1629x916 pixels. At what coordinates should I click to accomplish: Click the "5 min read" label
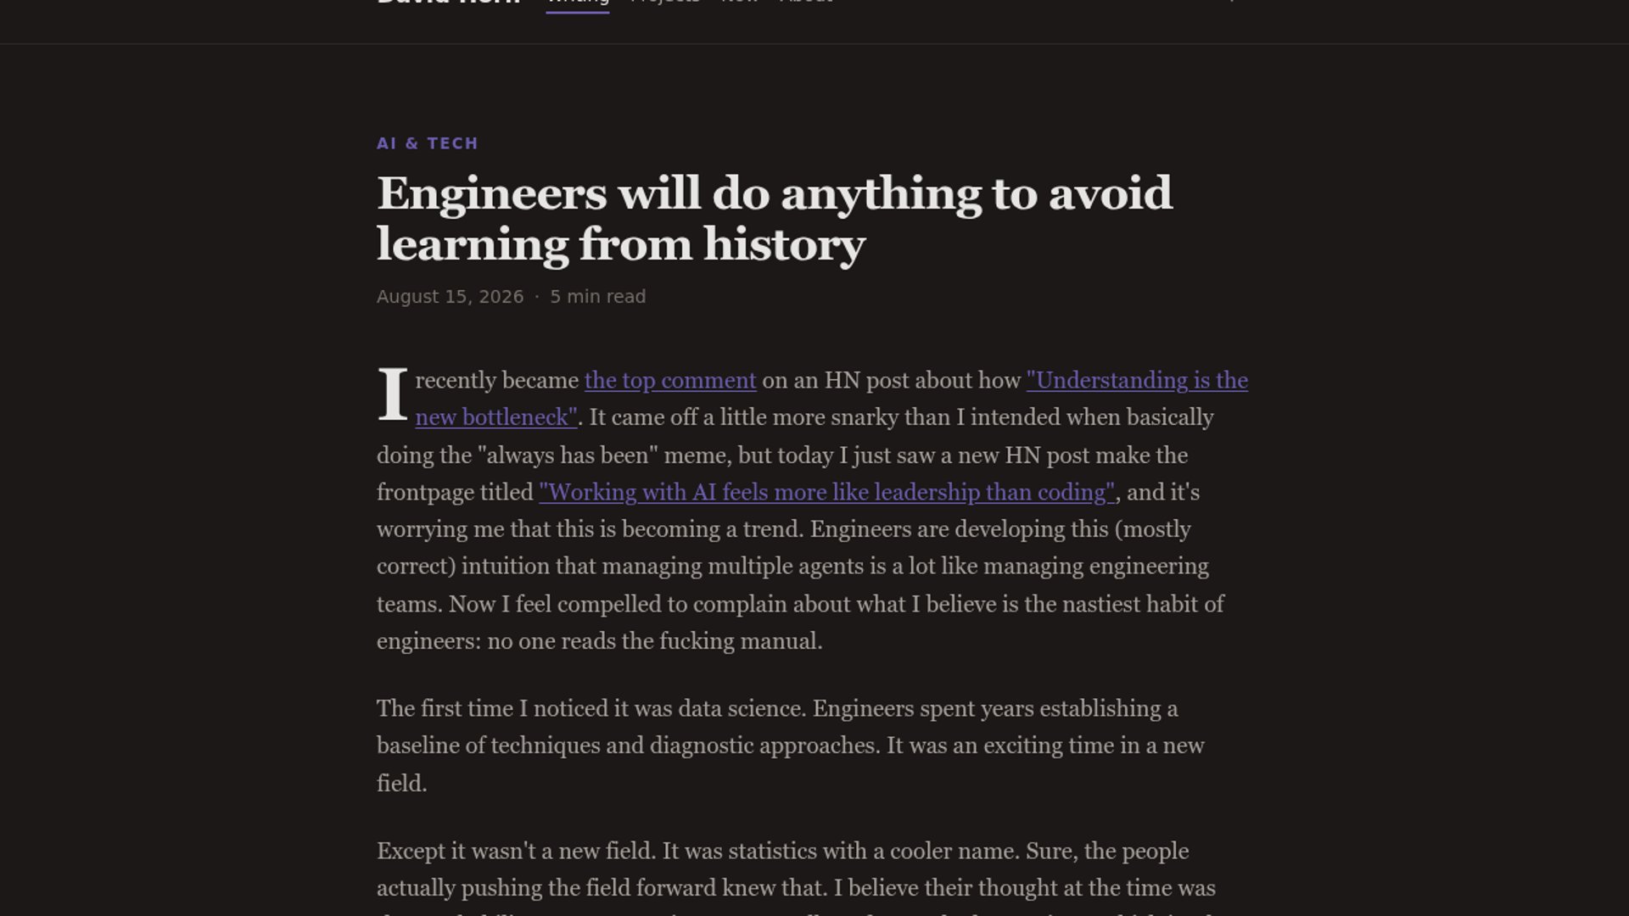pyautogui.click(x=598, y=297)
